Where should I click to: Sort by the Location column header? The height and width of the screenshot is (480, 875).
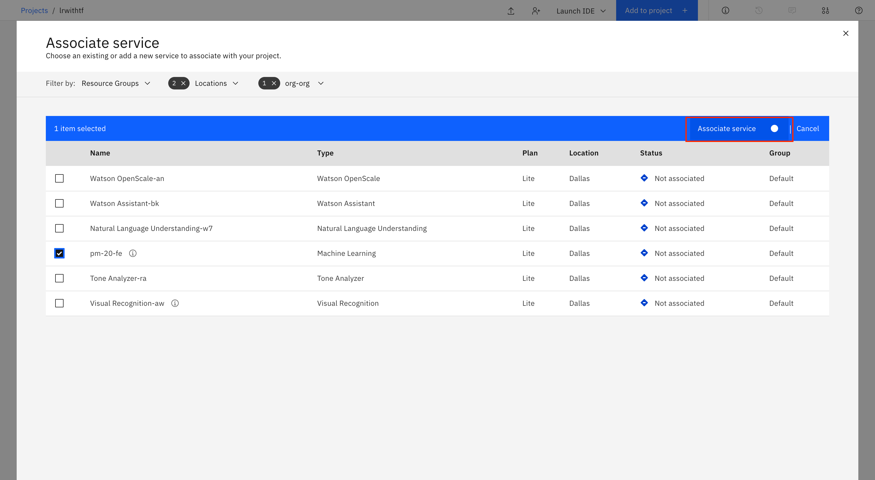[584, 153]
